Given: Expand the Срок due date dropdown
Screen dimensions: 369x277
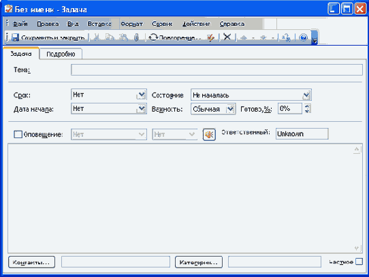Looking at the screenshot, I should 142,95.
